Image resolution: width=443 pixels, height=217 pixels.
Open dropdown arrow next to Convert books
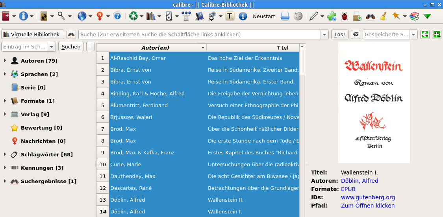52,17
